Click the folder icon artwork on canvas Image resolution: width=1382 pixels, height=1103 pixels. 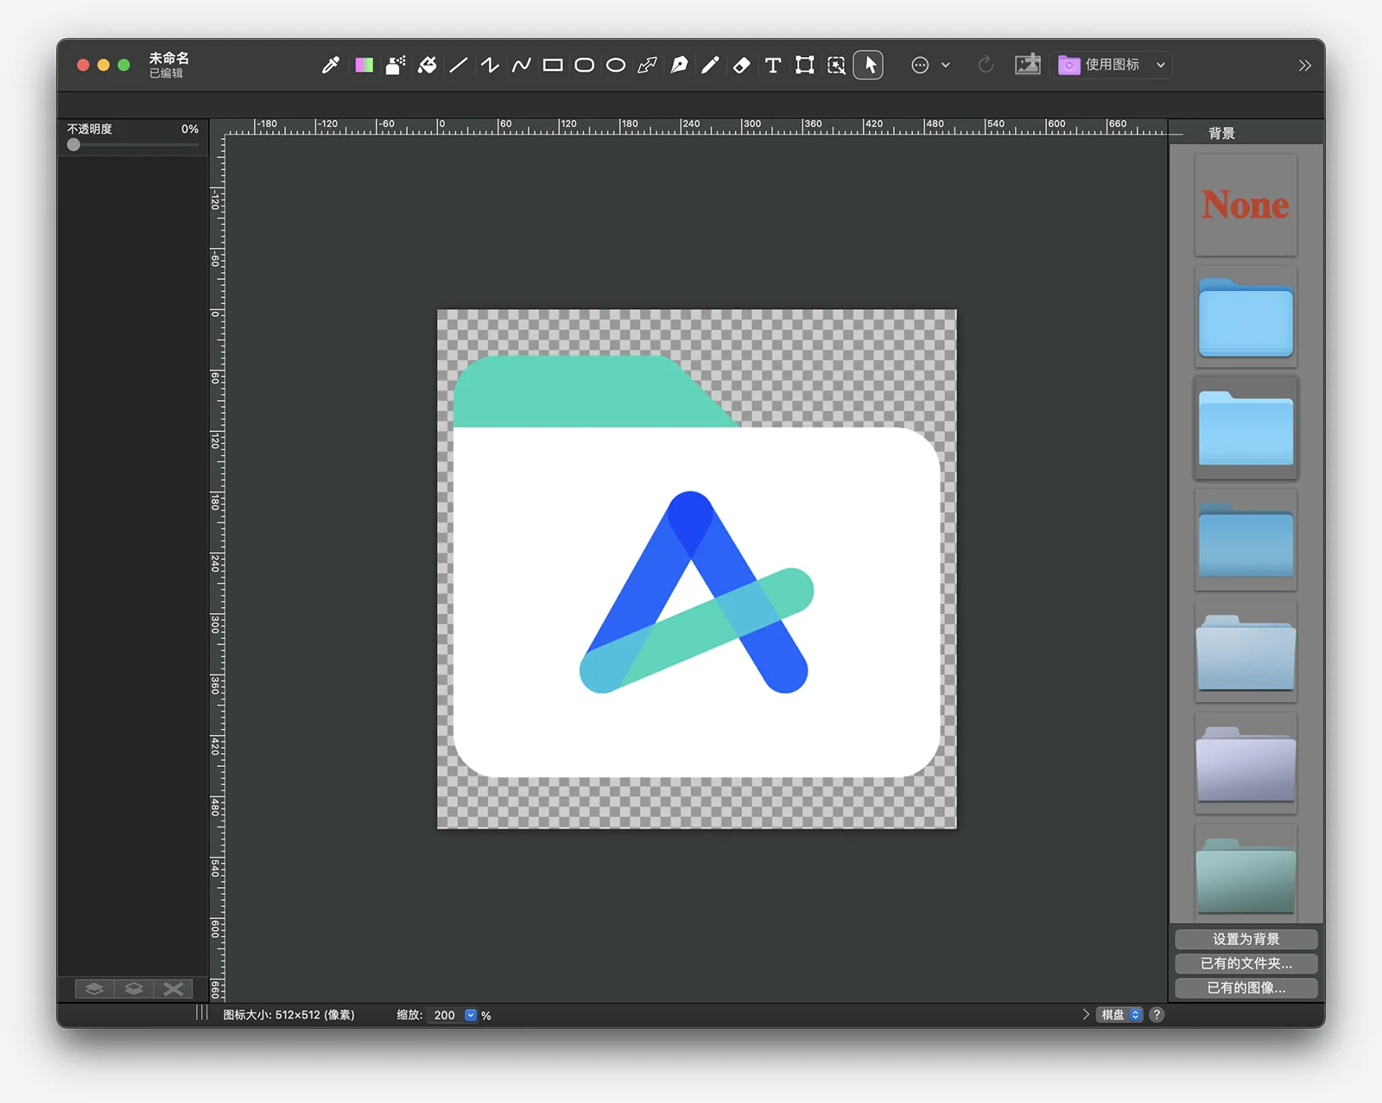coord(696,566)
